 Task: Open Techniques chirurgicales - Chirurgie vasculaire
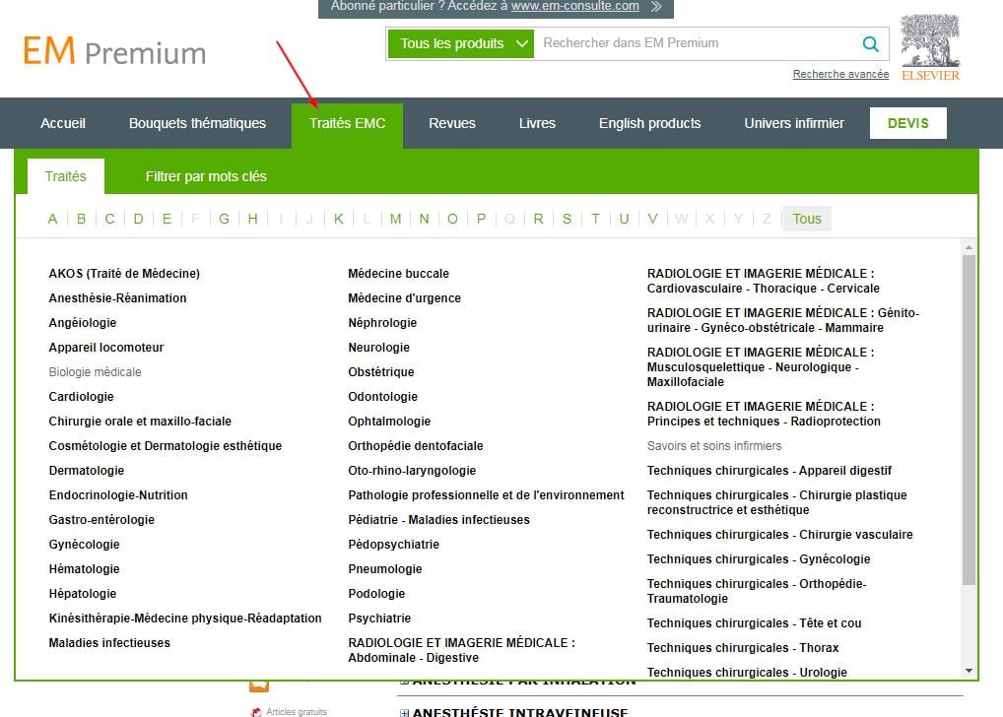coord(779,535)
